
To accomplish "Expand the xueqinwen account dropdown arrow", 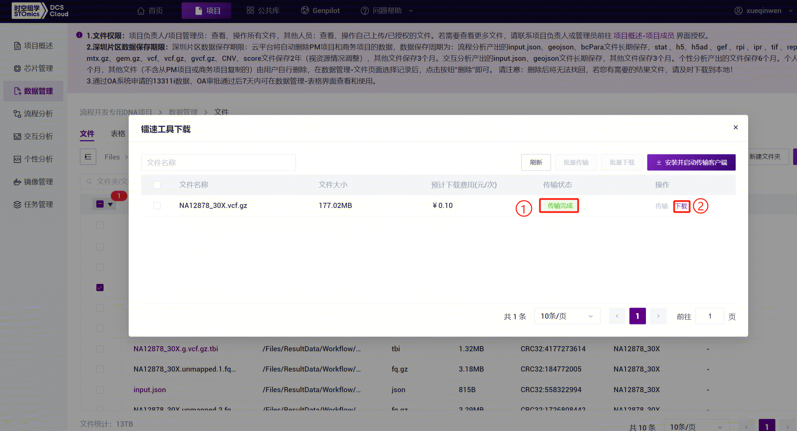I will (x=790, y=11).
